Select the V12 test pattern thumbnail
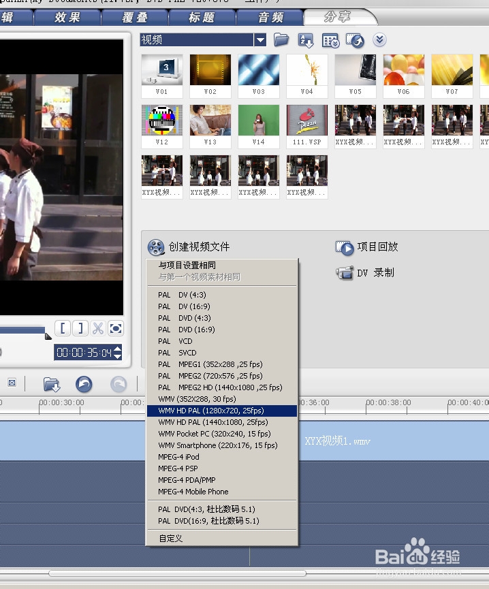Image resolution: width=489 pixels, height=589 pixels. point(162,126)
